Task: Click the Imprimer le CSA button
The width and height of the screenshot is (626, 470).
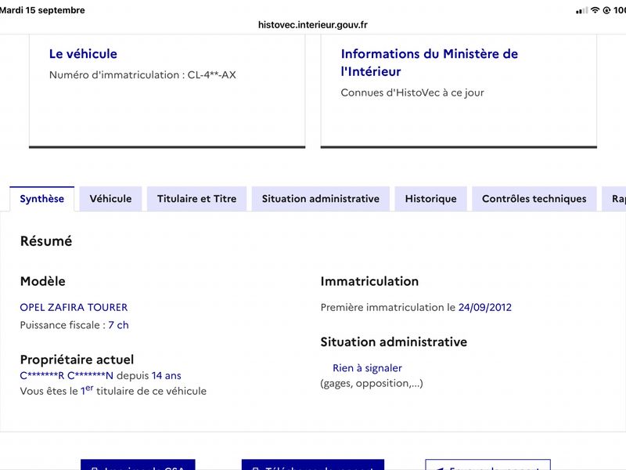Action: (138, 465)
